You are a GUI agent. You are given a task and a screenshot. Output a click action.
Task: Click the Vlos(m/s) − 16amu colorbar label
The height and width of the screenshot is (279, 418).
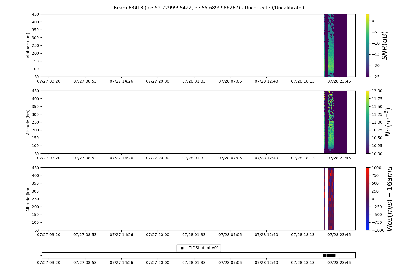pyautogui.click(x=389, y=199)
